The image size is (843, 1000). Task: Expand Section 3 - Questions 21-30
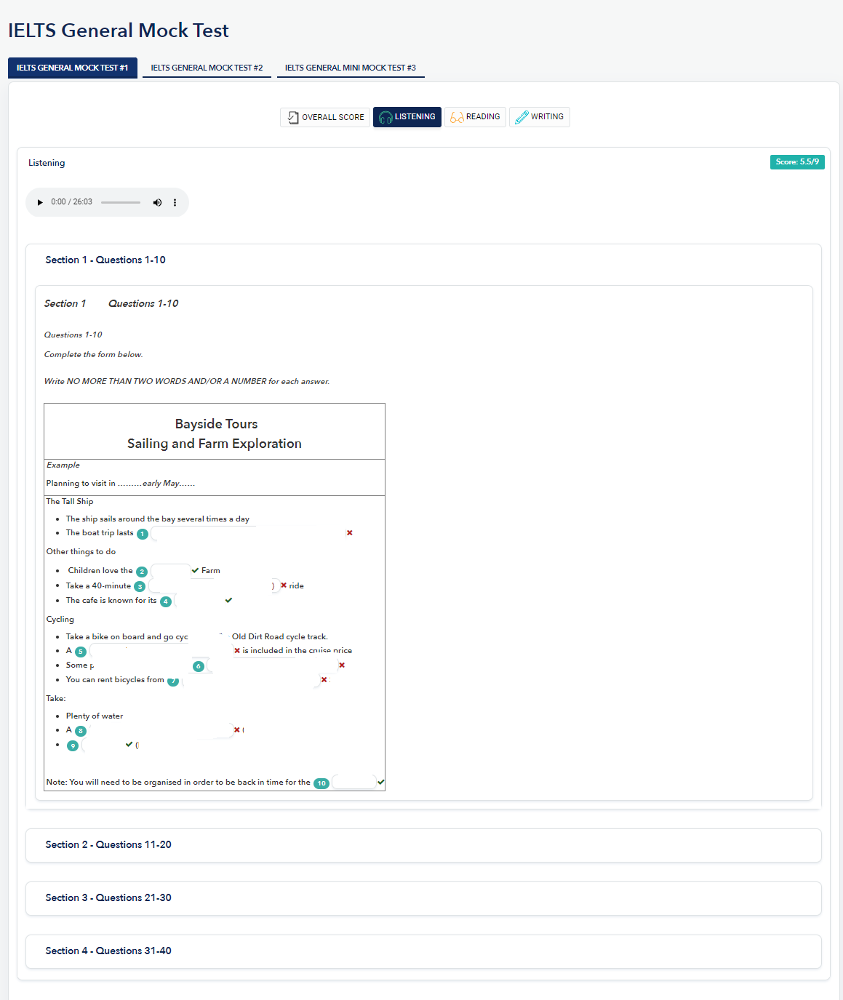(108, 898)
